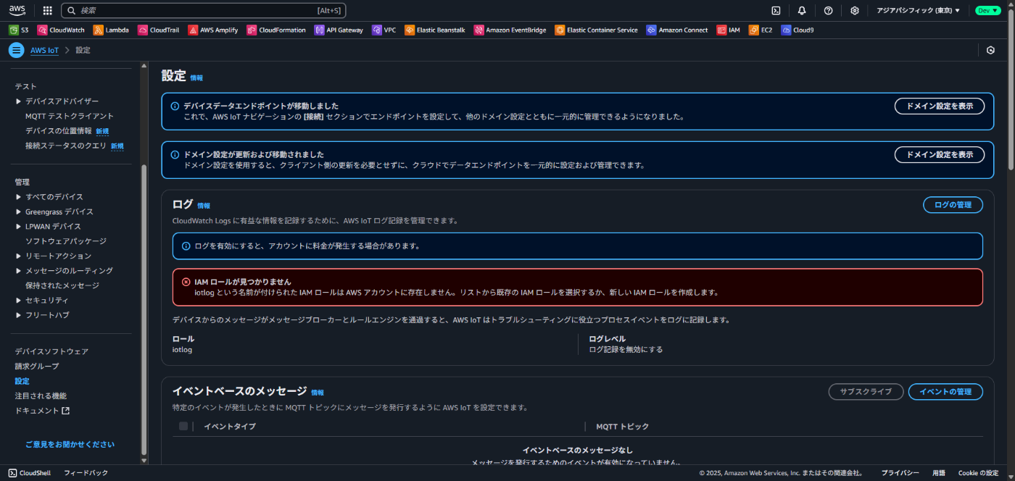
Task: Open デバイスソフトウェア page
Action: pos(51,351)
